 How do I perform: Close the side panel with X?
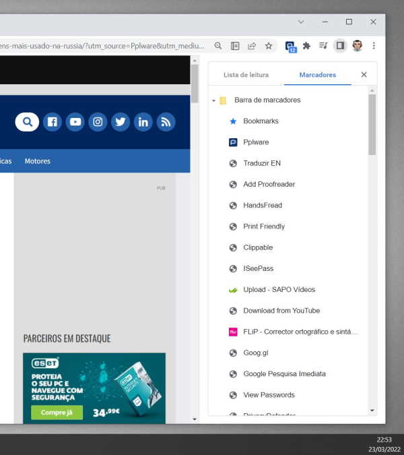(x=364, y=75)
